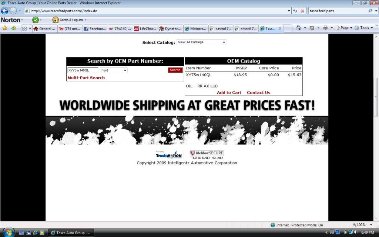The width and height of the screenshot is (379, 237).
Task: Open the 'View All Catalogs' dropdown
Action: coord(201,42)
